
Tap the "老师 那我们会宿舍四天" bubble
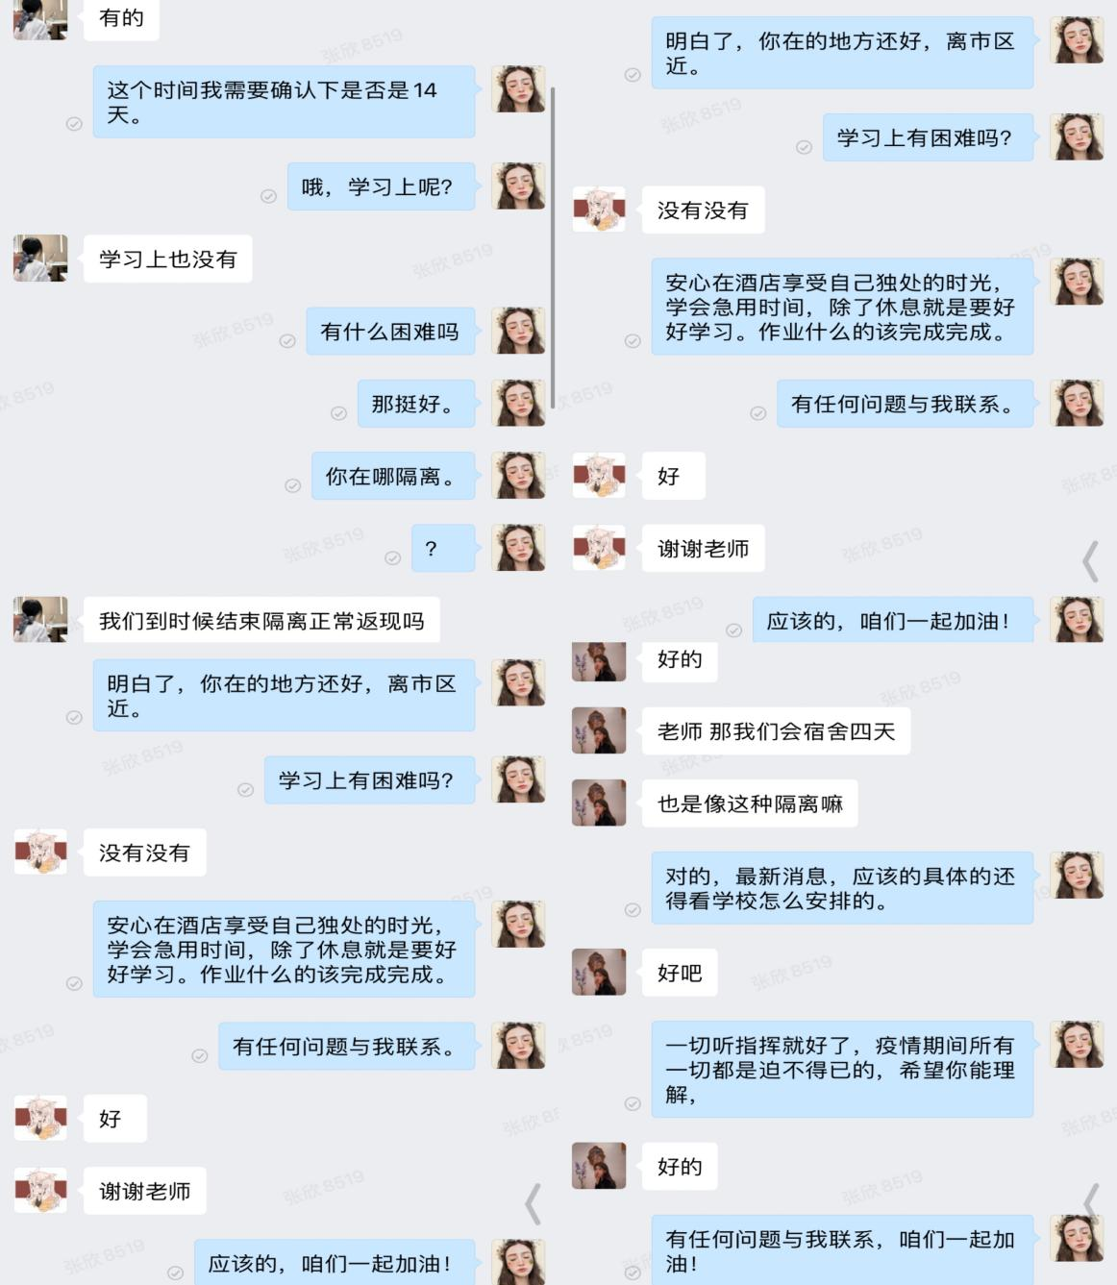(x=776, y=731)
